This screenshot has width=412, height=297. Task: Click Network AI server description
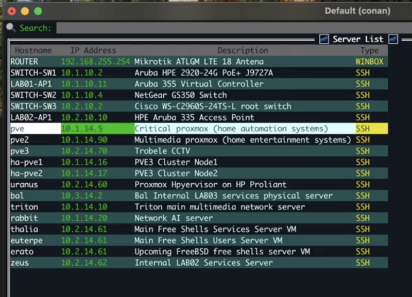click(x=174, y=218)
